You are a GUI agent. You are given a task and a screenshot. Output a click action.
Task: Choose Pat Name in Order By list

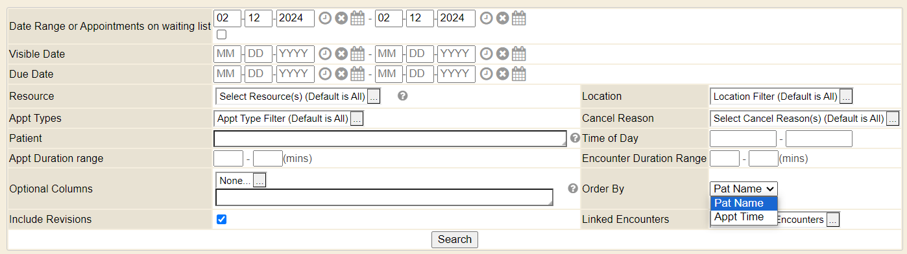pos(744,203)
